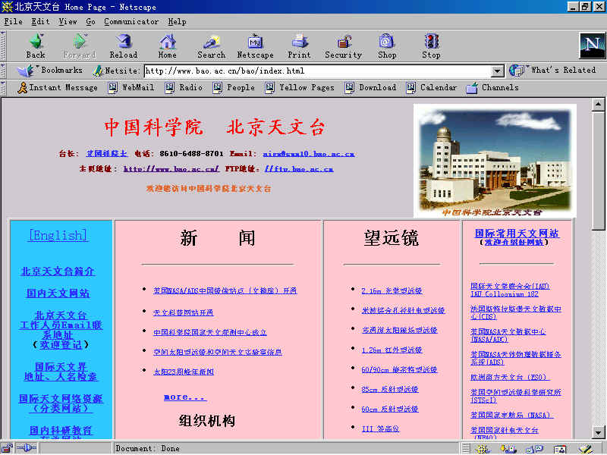Reload the current page
This screenshot has width=607, height=455.
(124, 46)
